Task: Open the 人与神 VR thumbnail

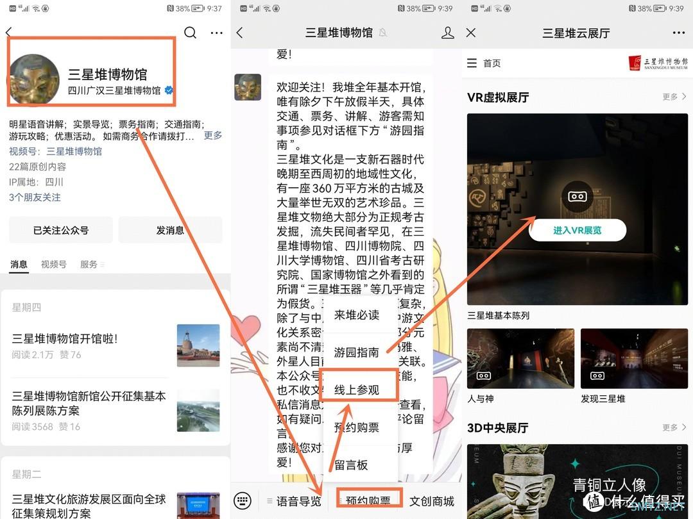Action: [520, 358]
